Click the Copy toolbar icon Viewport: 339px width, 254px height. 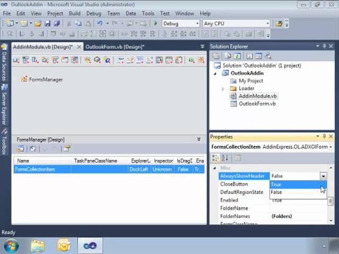(x=78, y=23)
